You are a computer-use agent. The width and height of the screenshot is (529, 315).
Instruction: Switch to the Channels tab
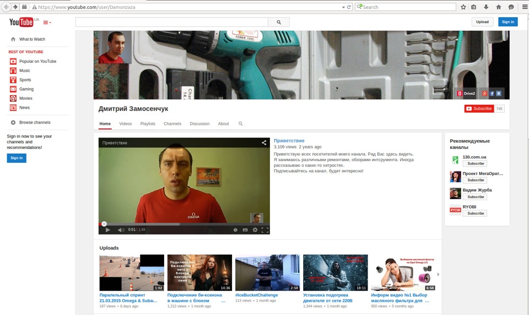click(172, 124)
